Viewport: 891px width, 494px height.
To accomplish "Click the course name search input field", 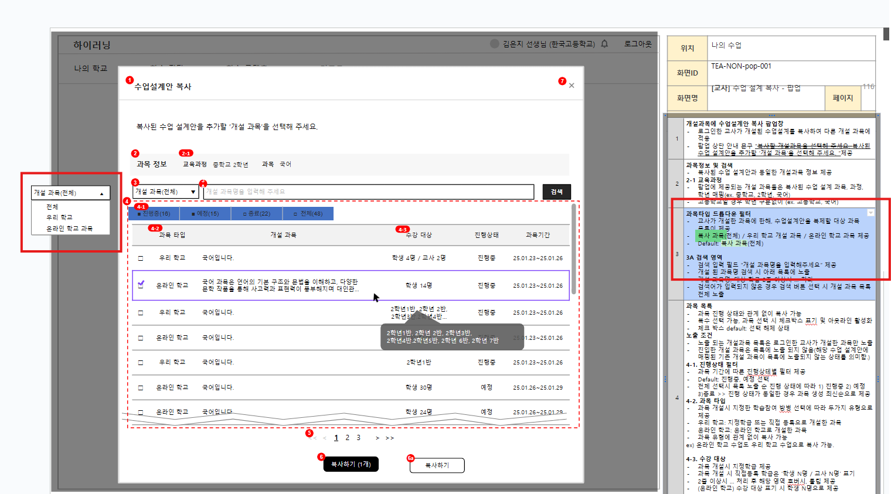I will point(368,192).
